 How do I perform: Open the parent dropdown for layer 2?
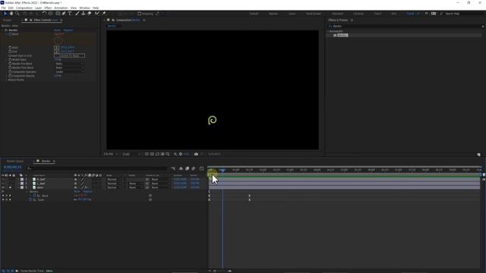[160, 184]
